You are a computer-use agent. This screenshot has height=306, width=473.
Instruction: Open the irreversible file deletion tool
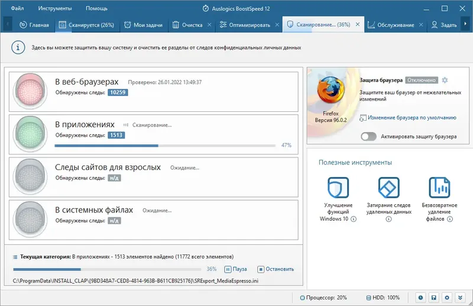click(x=439, y=187)
